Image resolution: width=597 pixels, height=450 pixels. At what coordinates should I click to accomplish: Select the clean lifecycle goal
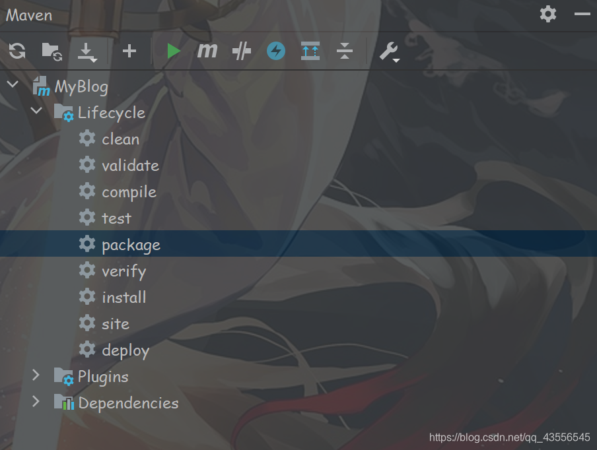point(298,139)
